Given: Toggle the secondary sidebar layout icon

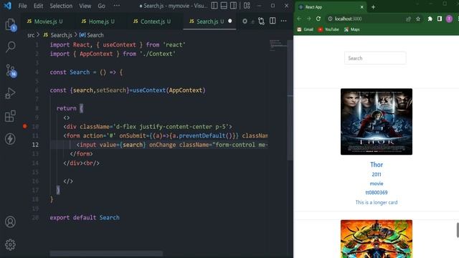Looking at the screenshot, I should coord(233,6).
